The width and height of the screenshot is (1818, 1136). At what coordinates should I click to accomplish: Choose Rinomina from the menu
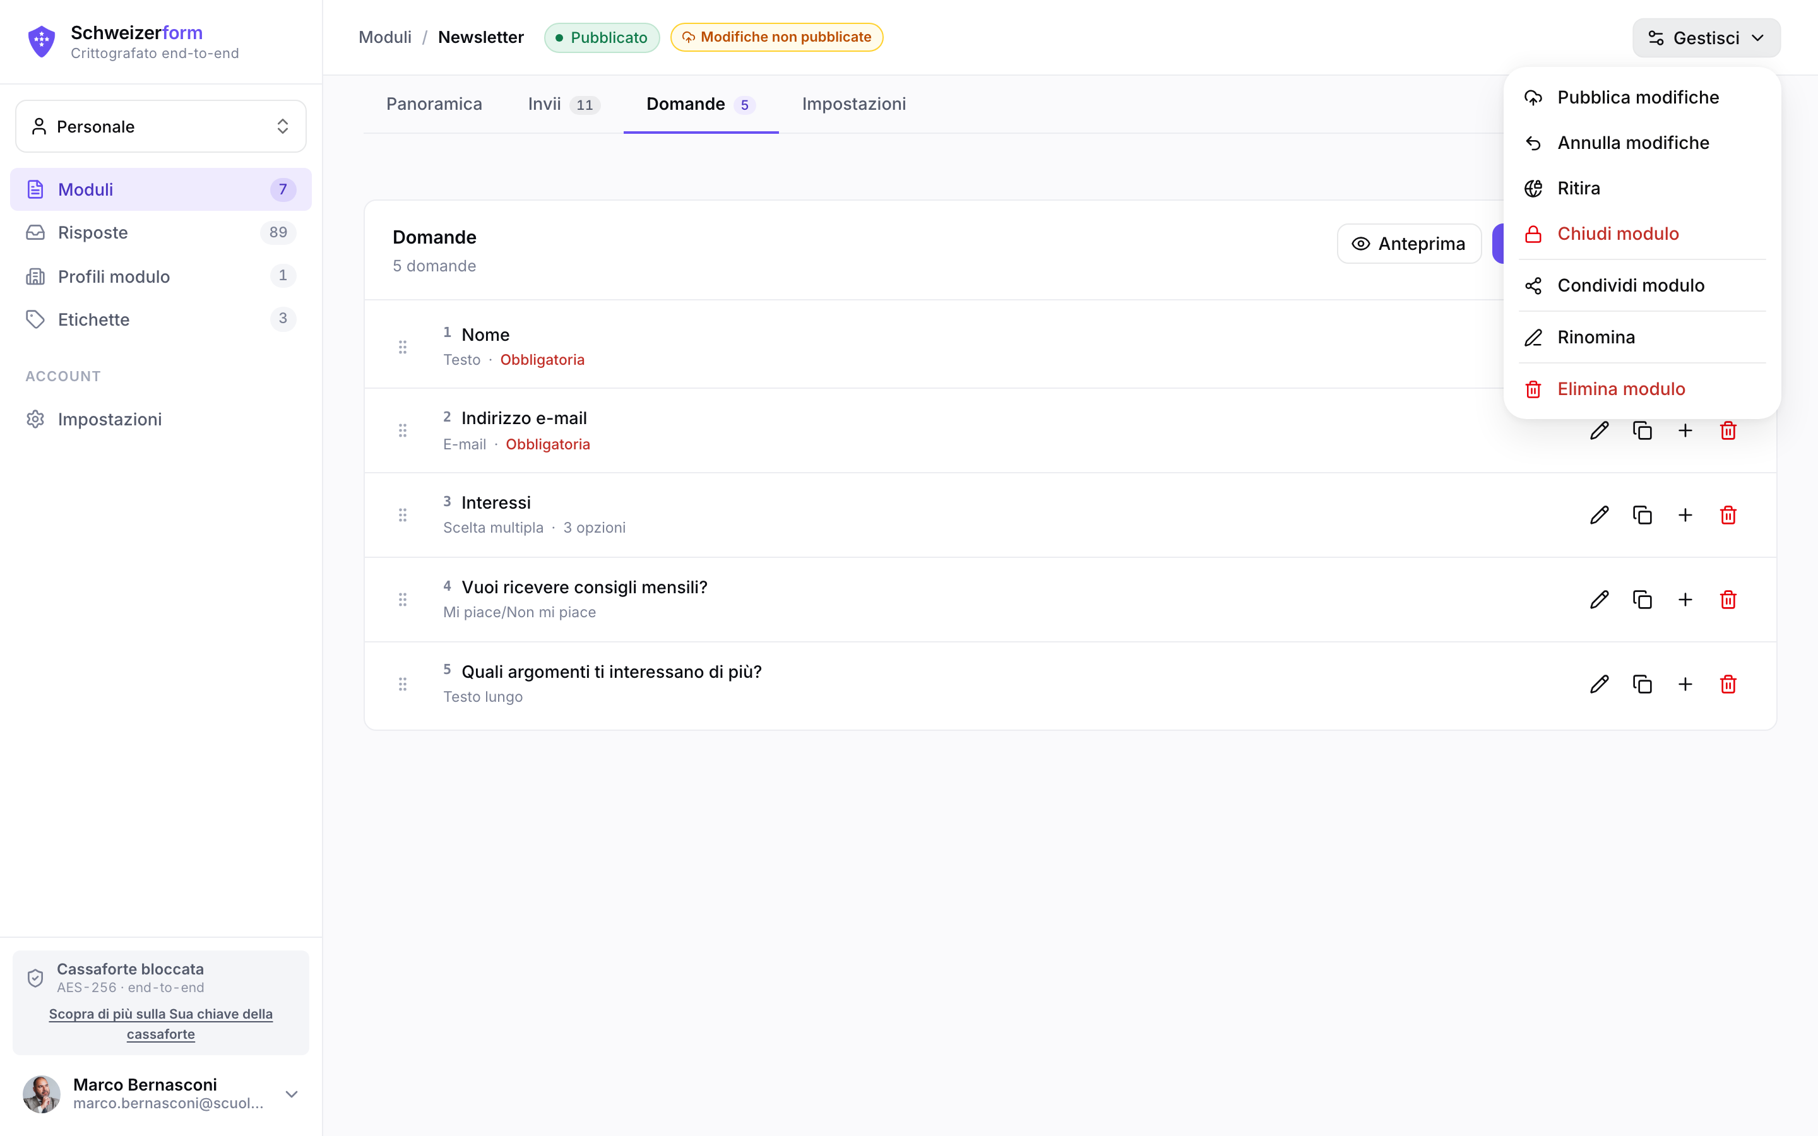[x=1643, y=338]
